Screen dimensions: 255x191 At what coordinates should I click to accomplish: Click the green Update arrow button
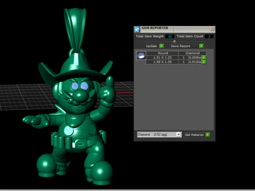coord(161,46)
